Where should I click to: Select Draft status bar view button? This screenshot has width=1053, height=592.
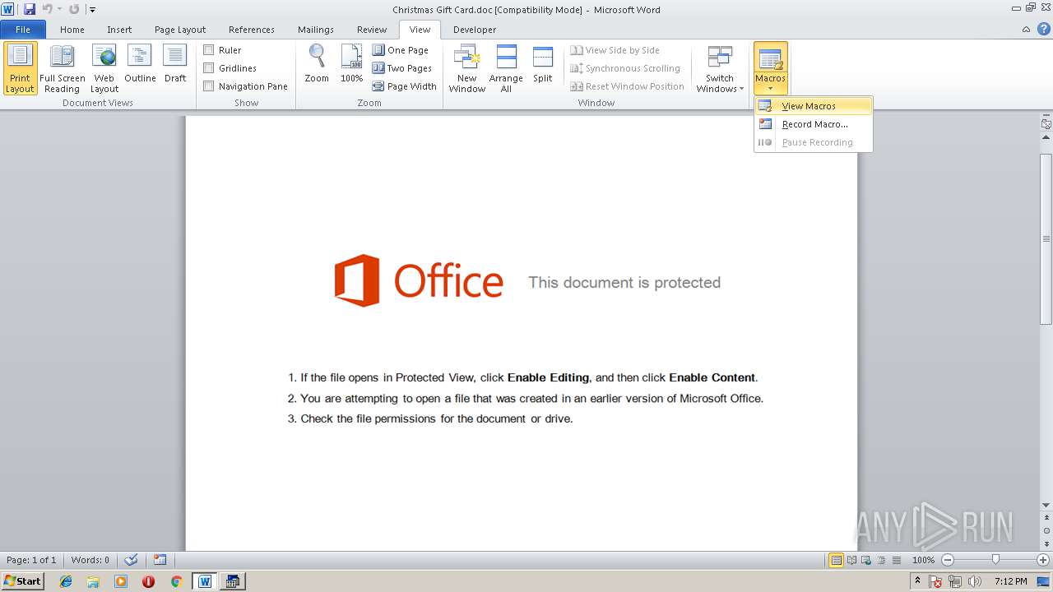coord(896,560)
